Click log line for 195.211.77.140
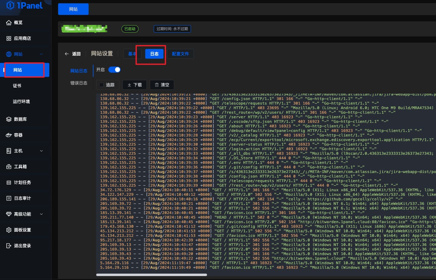Viewport: 436px width, 280px height. [268, 217]
